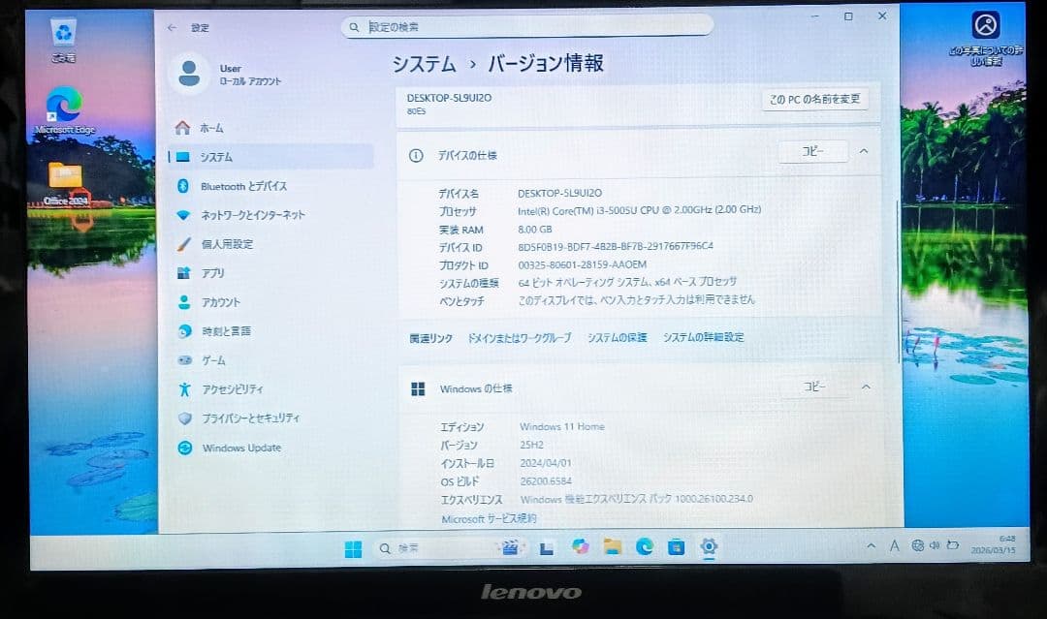
Task: Click the 設定の検索 search field
Action: tap(527, 27)
